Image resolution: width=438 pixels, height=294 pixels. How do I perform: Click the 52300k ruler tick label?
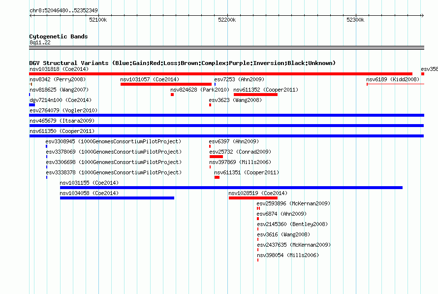[355, 20]
